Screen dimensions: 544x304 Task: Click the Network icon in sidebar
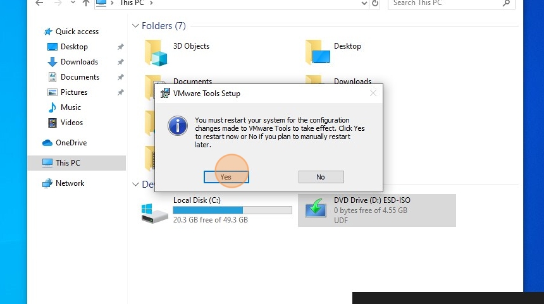(x=47, y=183)
